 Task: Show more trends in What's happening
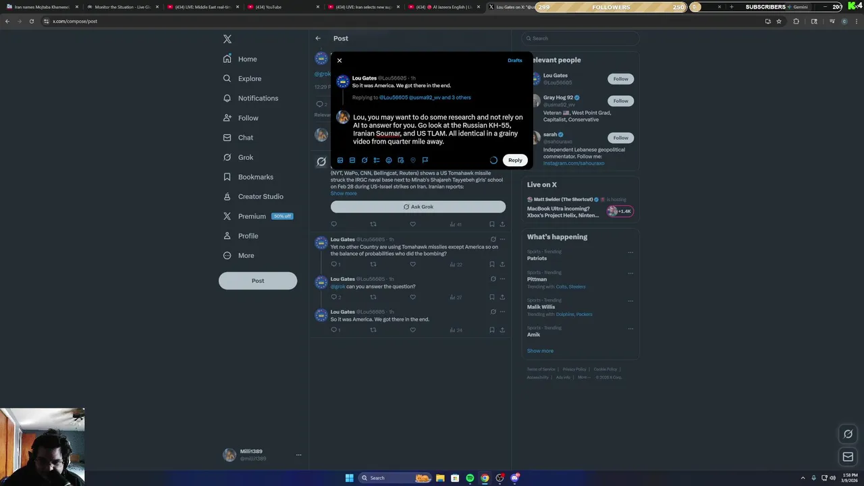540,351
